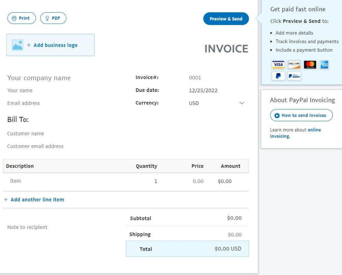Click the Discover card icon
The width and height of the screenshot is (342, 275).
point(294,65)
